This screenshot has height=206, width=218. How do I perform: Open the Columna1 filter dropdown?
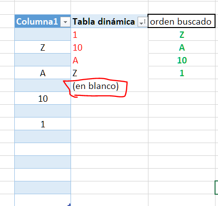[x=65, y=22]
